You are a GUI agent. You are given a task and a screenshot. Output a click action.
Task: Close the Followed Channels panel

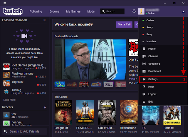click(x=44, y=20)
